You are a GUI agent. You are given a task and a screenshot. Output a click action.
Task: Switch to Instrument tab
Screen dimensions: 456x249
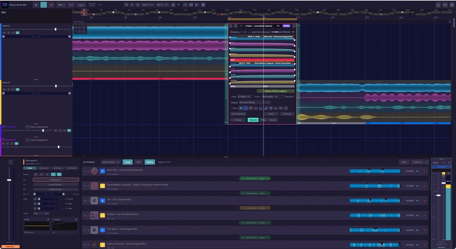[44, 168]
